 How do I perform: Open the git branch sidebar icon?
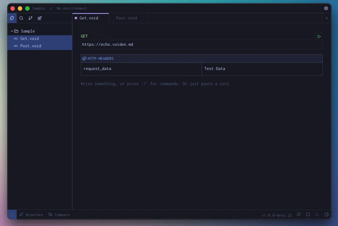pyautogui.click(x=30, y=18)
